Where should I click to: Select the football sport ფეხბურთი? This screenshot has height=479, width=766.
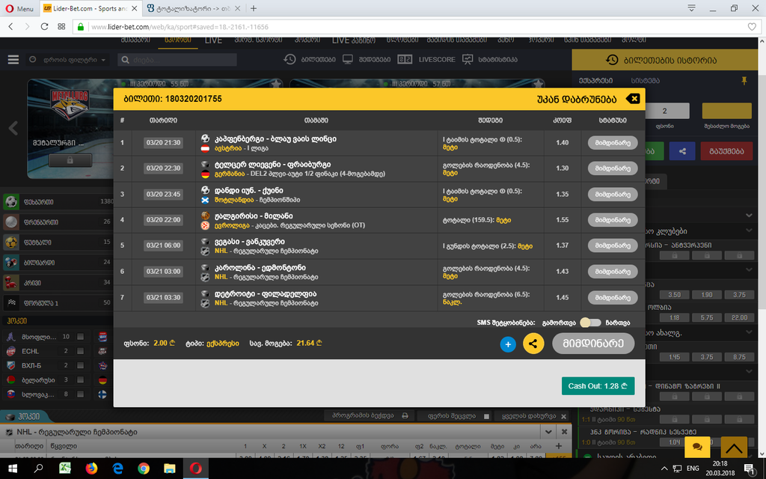pos(58,201)
